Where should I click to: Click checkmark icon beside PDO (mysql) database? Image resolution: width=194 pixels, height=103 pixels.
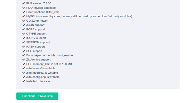pyautogui.click(x=24, y=8)
